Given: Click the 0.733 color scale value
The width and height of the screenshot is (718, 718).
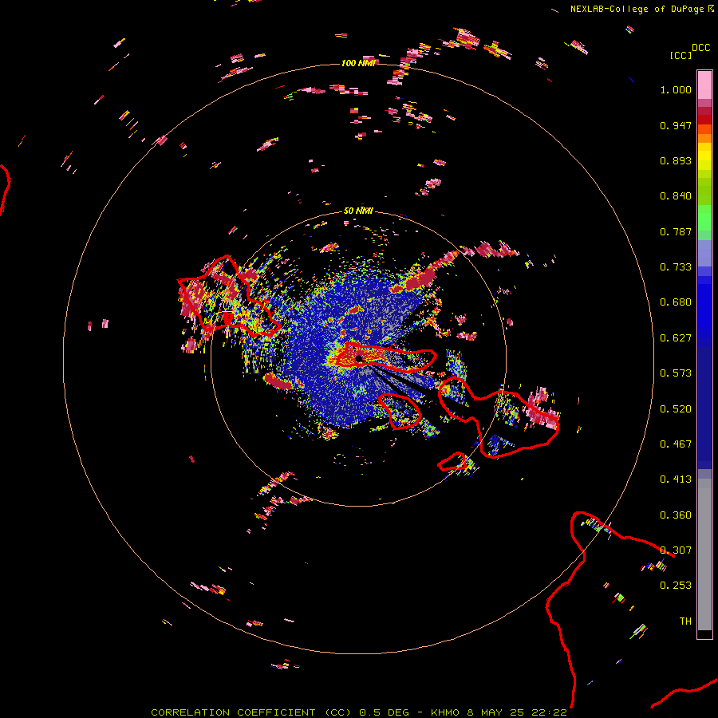Looking at the screenshot, I should 676,267.
